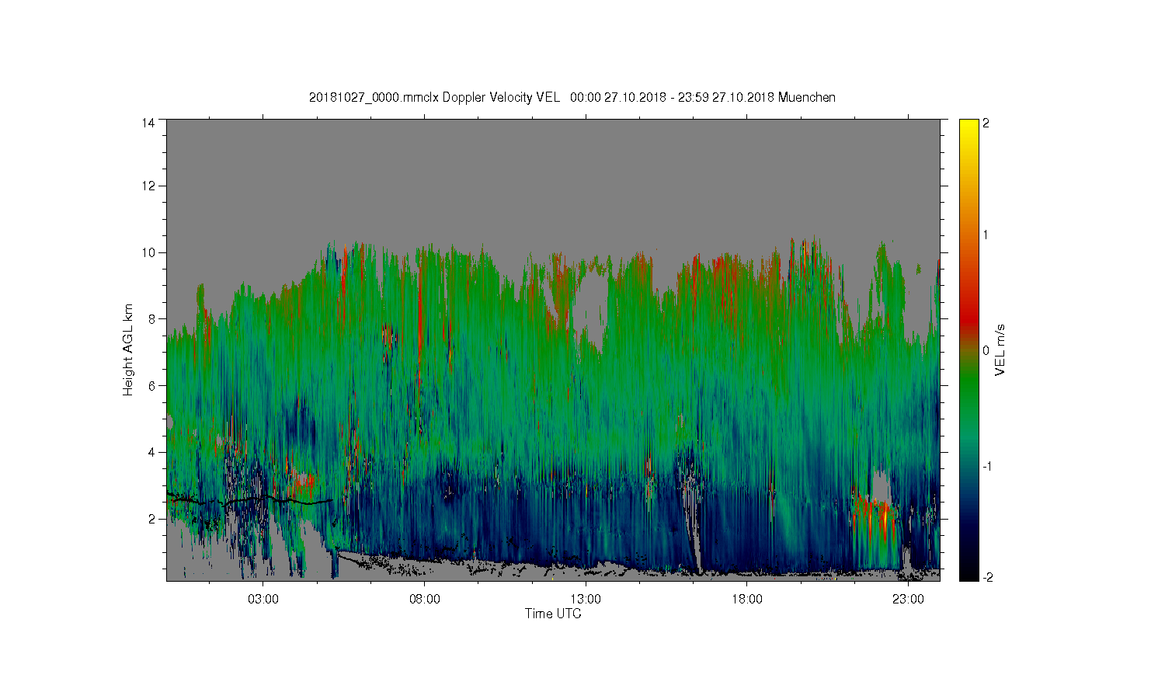Viewport: 1165px width, 699px height.
Task: Click the height axis tick label "8"
Action: [152, 318]
